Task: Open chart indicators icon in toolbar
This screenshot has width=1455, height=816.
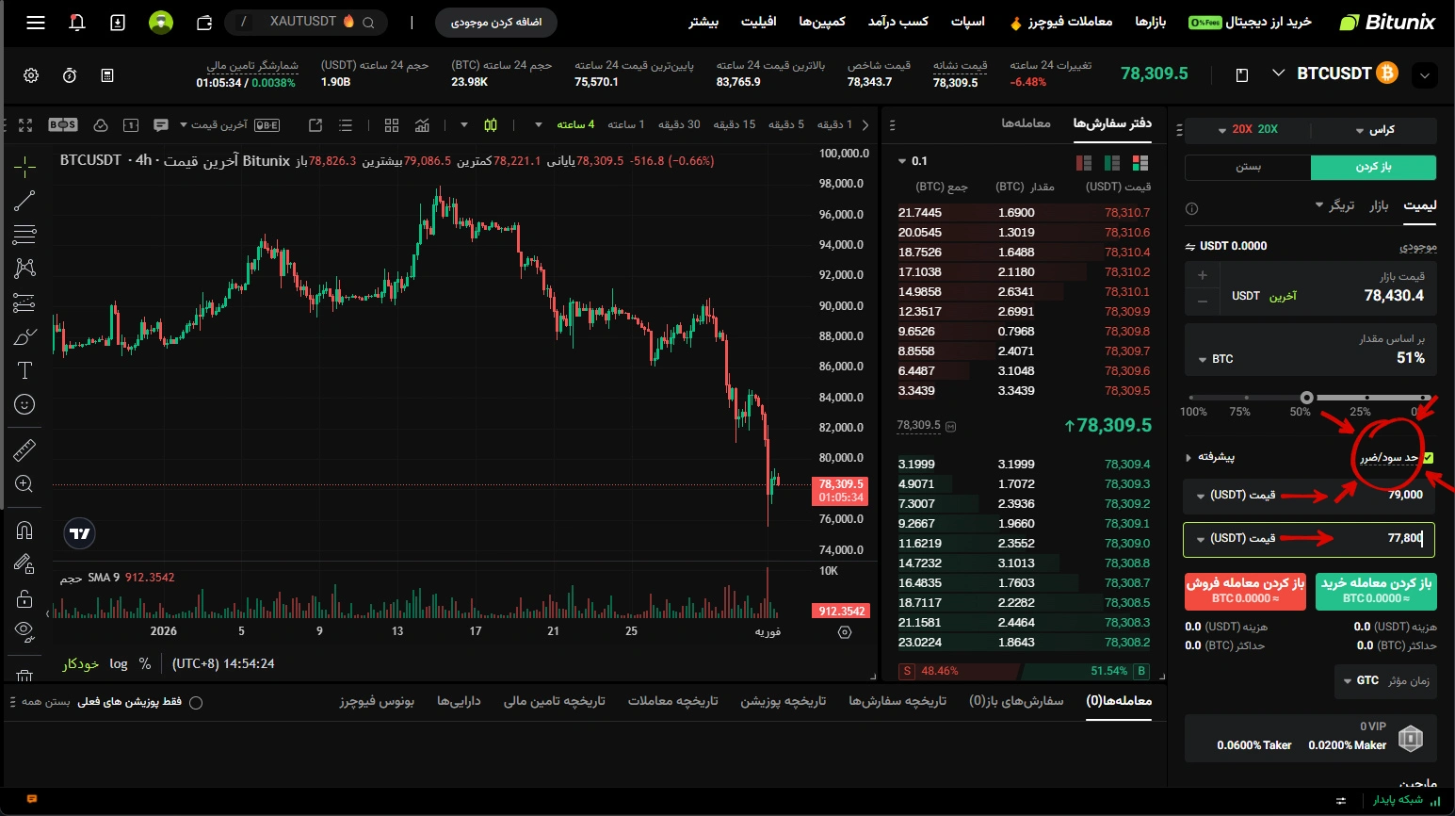Action: [422, 125]
